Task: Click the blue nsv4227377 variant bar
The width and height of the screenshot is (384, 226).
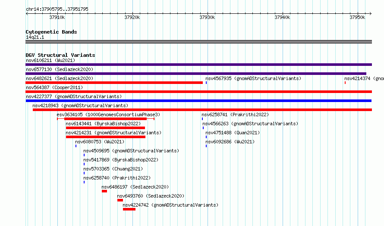Action: click(x=198, y=101)
